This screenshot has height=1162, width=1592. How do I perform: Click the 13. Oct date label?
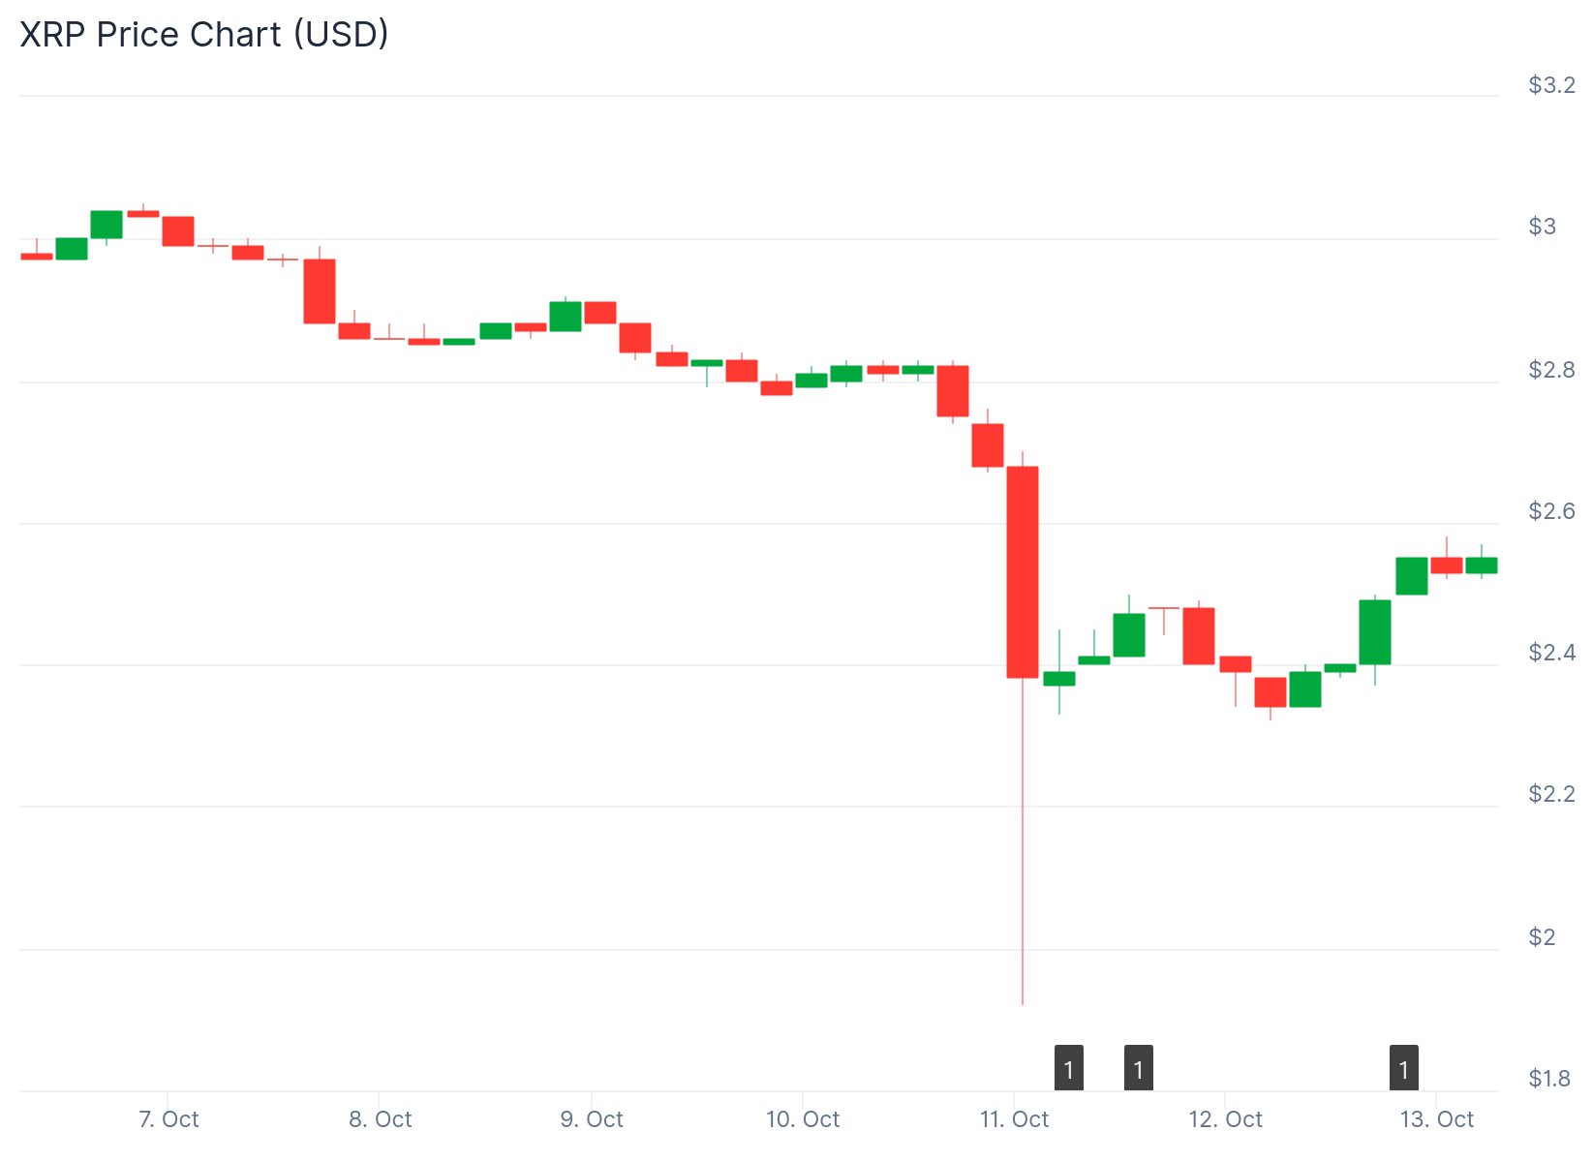(1437, 1119)
